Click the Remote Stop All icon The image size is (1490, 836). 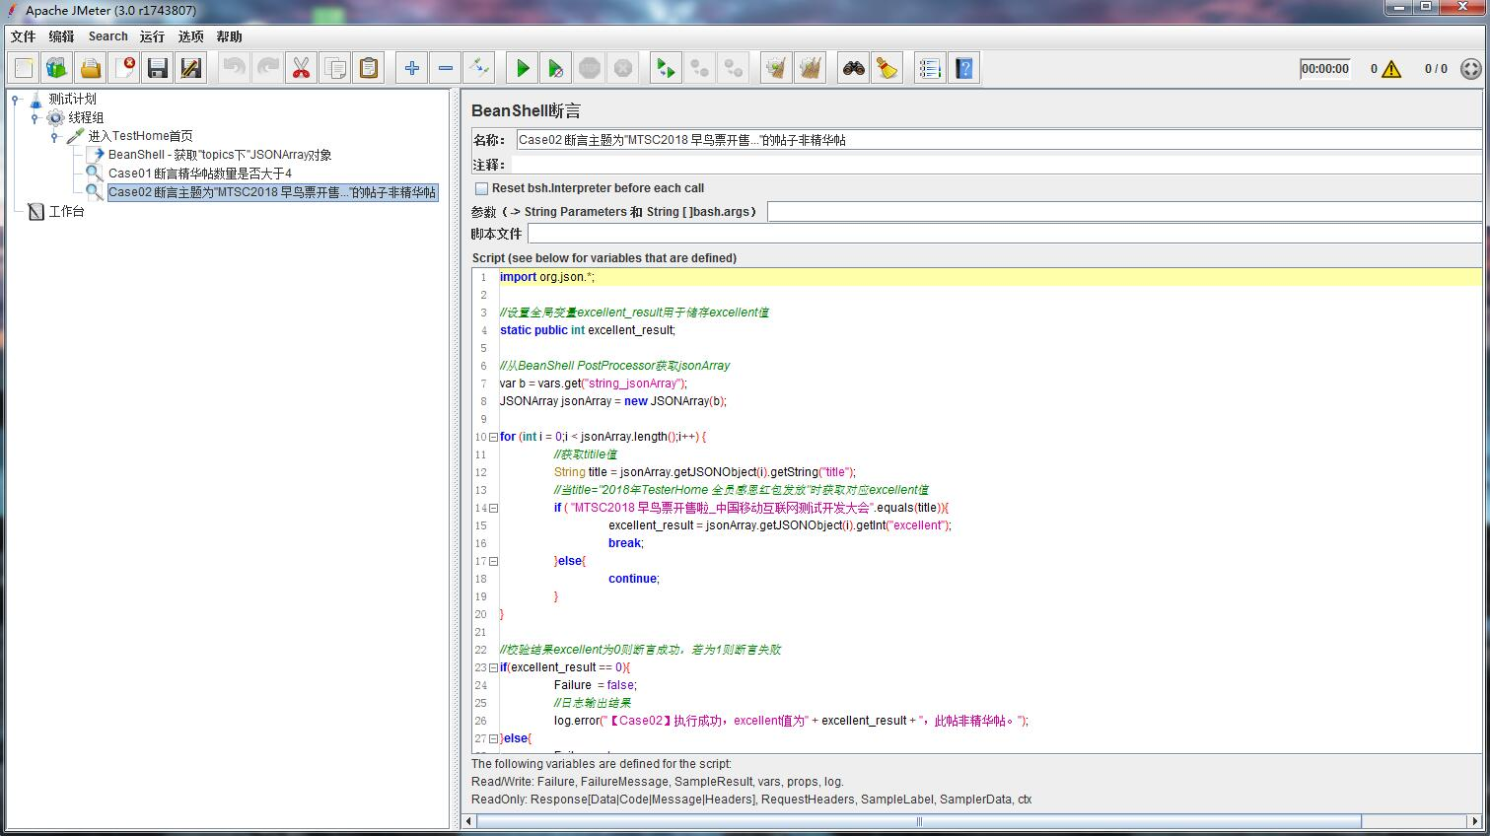pos(699,68)
